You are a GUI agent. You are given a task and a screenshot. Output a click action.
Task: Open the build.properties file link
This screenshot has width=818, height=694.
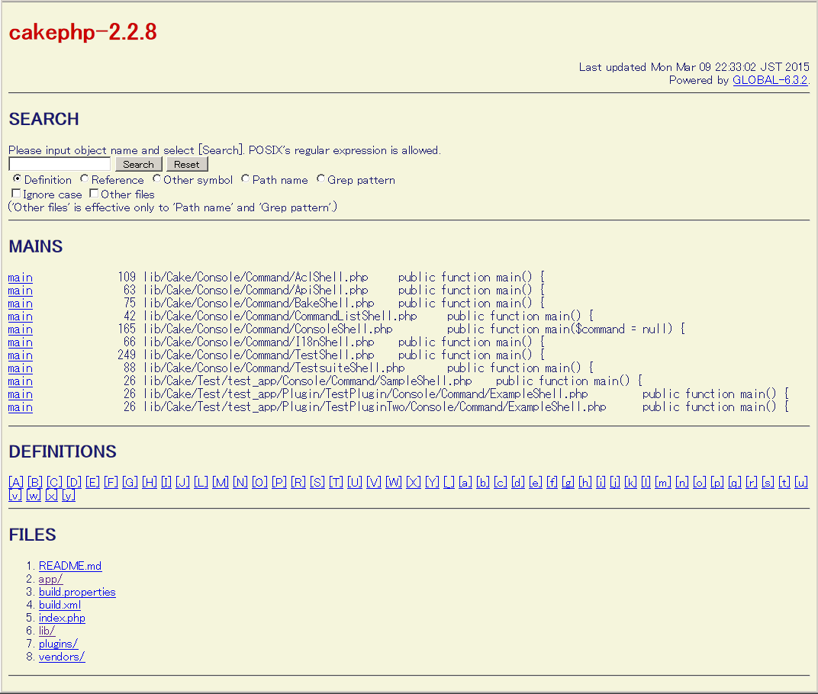click(77, 593)
